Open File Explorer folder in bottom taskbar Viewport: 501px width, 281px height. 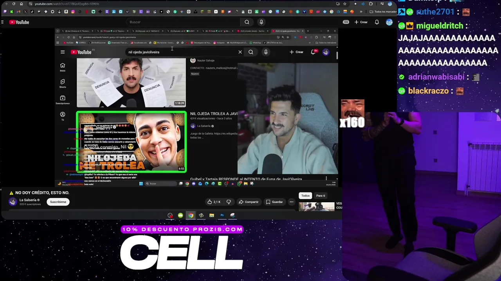pyautogui.click(x=212, y=215)
